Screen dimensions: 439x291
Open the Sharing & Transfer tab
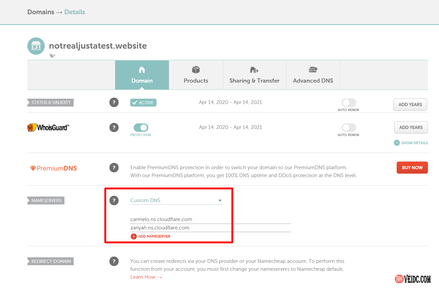[255, 75]
